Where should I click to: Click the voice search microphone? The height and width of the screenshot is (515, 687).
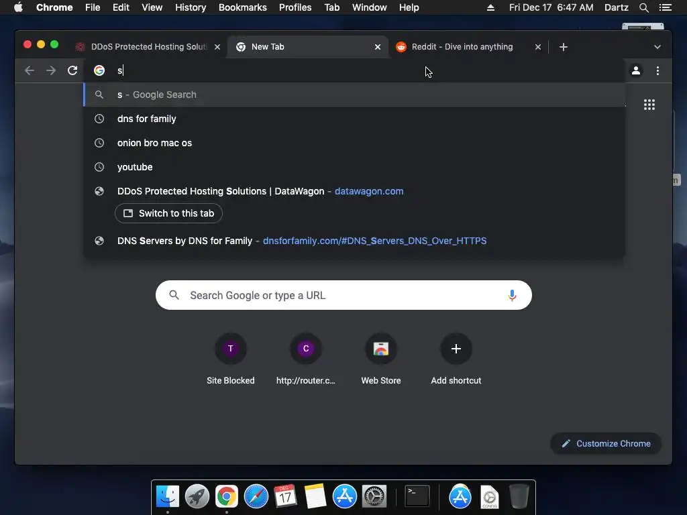(512, 295)
